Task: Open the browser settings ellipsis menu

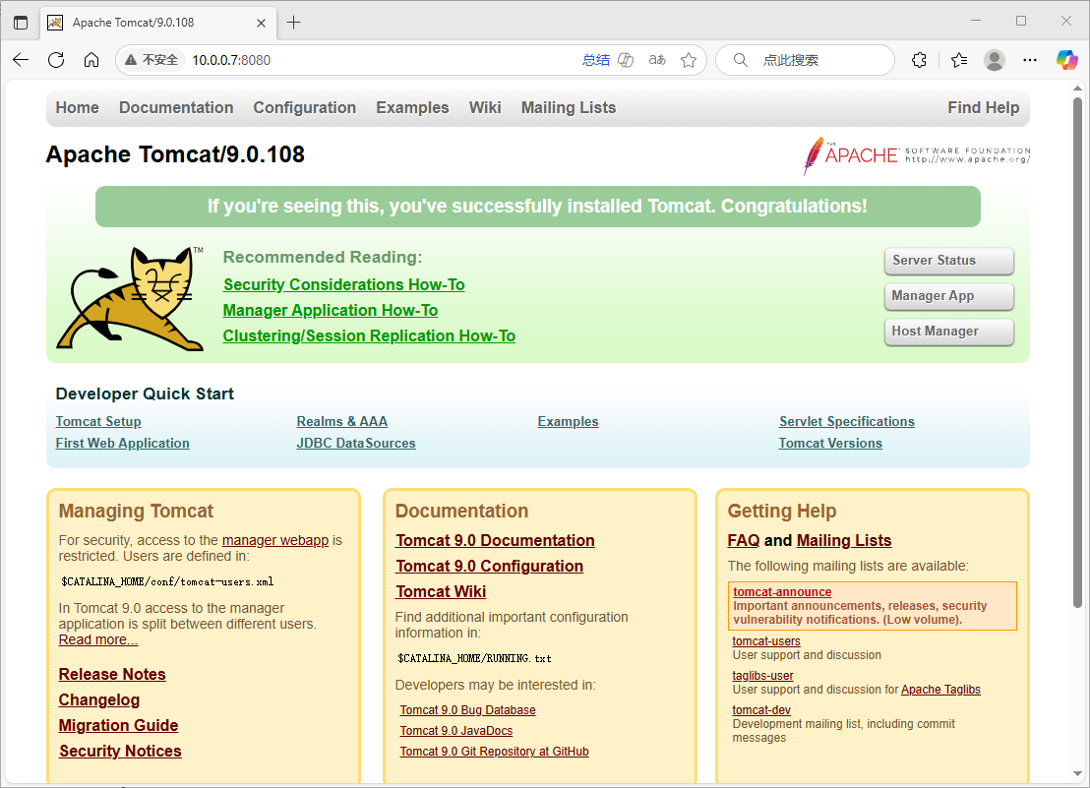Action: [1030, 60]
